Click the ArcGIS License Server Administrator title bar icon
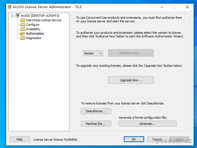Viewport: 197px width, 148px height. [x=10, y=7]
